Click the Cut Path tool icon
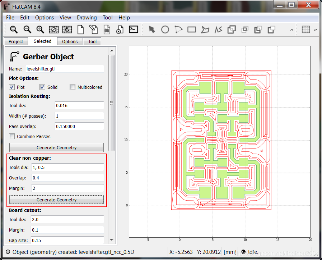Image resolution: width=322 pixels, height=260 pixels. point(271,29)
